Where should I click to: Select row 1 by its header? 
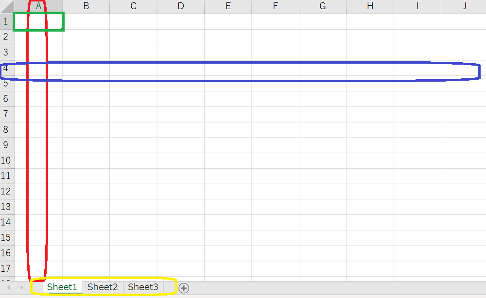[x=7, y=21]
